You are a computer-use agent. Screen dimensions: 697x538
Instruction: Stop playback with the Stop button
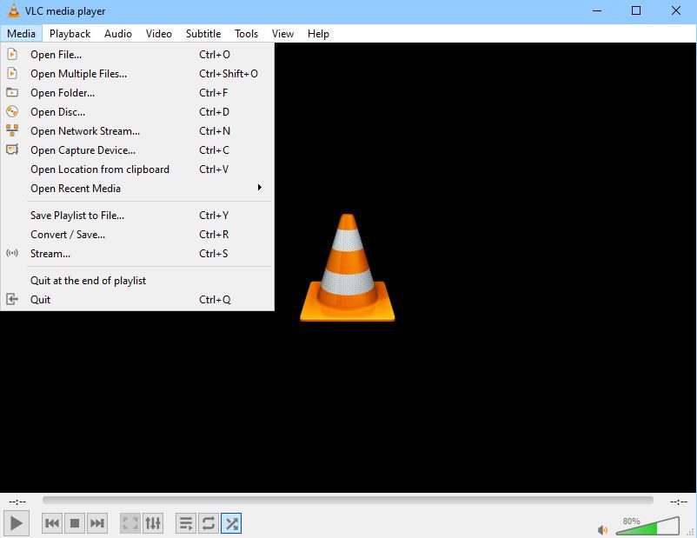pyautogui.click(x=75, y=523)
